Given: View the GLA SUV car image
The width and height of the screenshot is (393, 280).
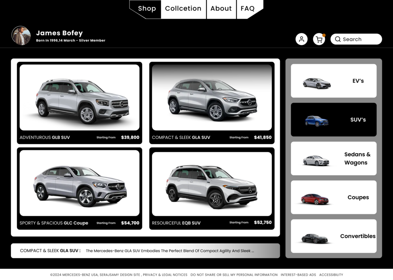Looking at the screenshot, I should pos(212,98).
